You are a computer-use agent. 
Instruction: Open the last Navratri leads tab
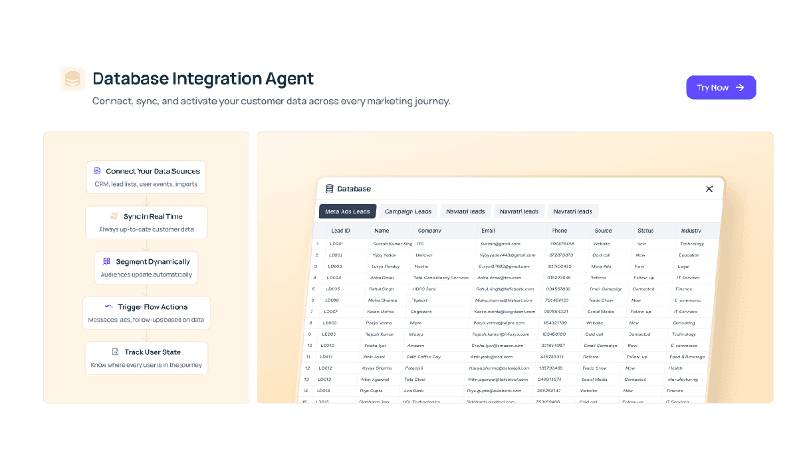tap(572, 211)
